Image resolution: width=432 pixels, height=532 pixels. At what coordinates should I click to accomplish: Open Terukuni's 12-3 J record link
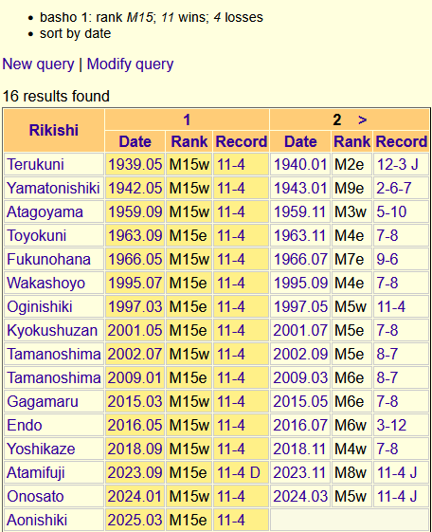[398, 165]
